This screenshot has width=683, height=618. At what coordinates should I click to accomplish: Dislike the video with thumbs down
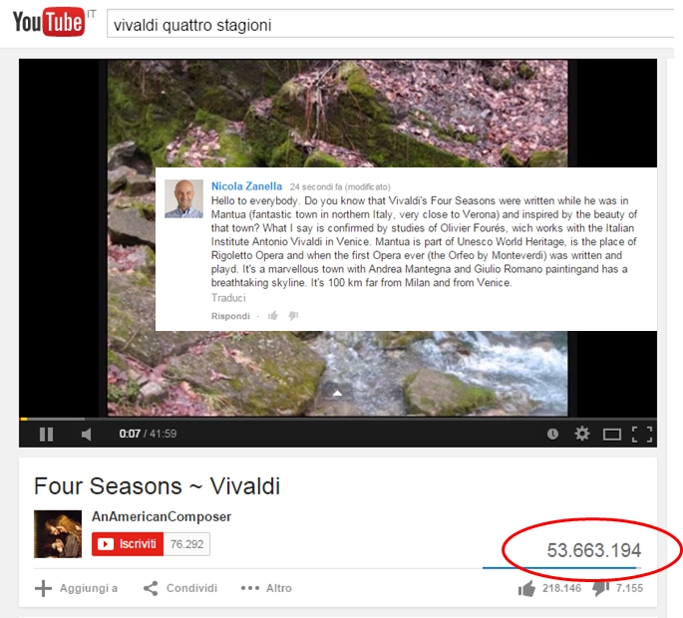click(x=600, y=589)
